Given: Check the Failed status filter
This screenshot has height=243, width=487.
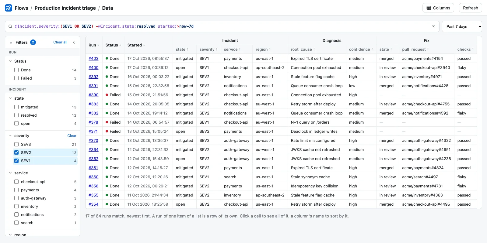Looking at the screenshot, I should 16,78.
